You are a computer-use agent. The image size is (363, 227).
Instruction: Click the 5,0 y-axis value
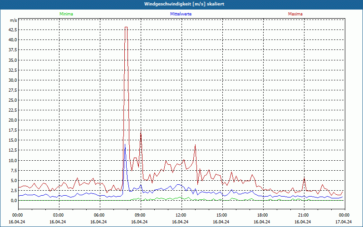pos(13,181)
